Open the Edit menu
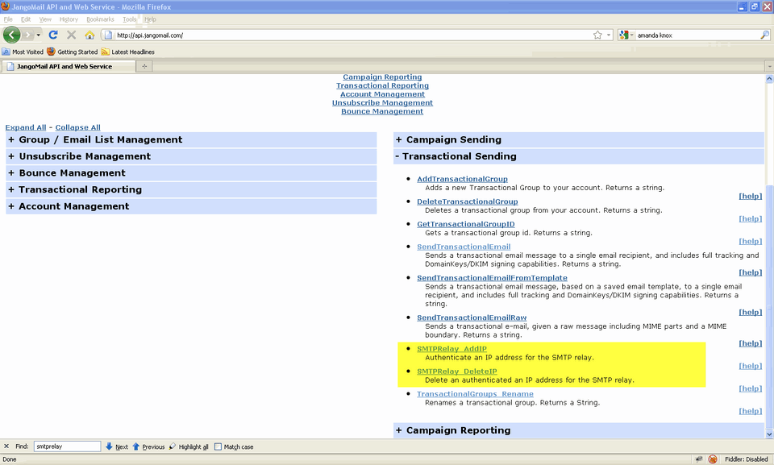 point(26,19)
